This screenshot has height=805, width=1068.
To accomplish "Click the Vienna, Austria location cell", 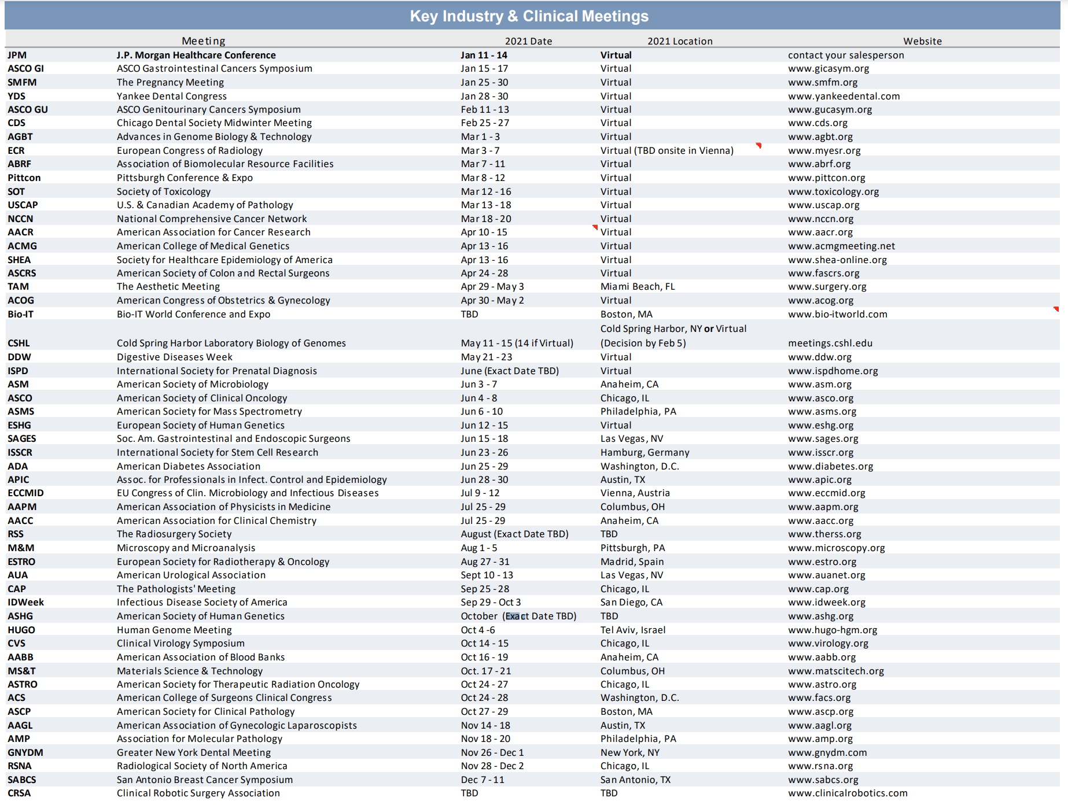I will click(x=635, y=493).
